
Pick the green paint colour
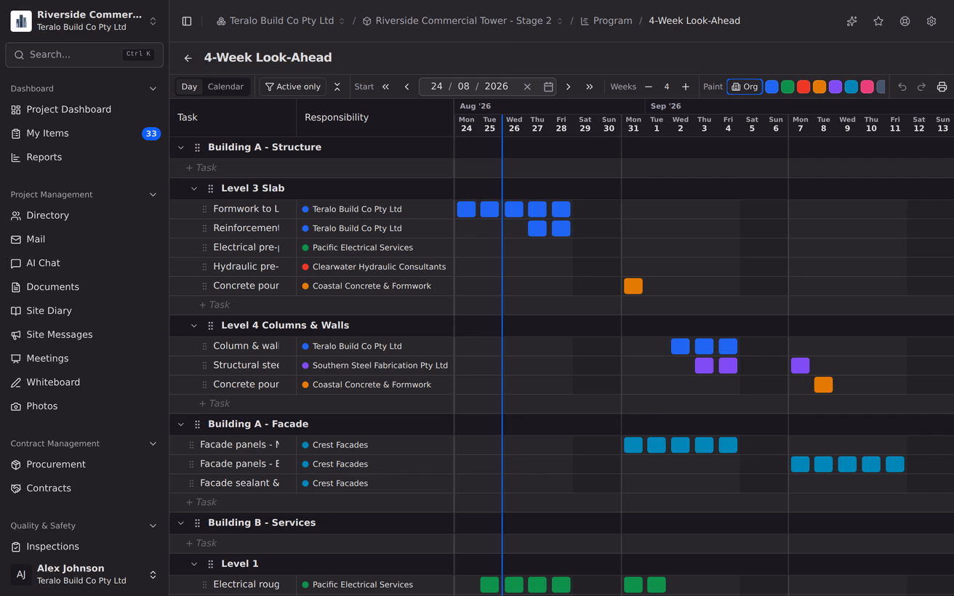[787, 86]
